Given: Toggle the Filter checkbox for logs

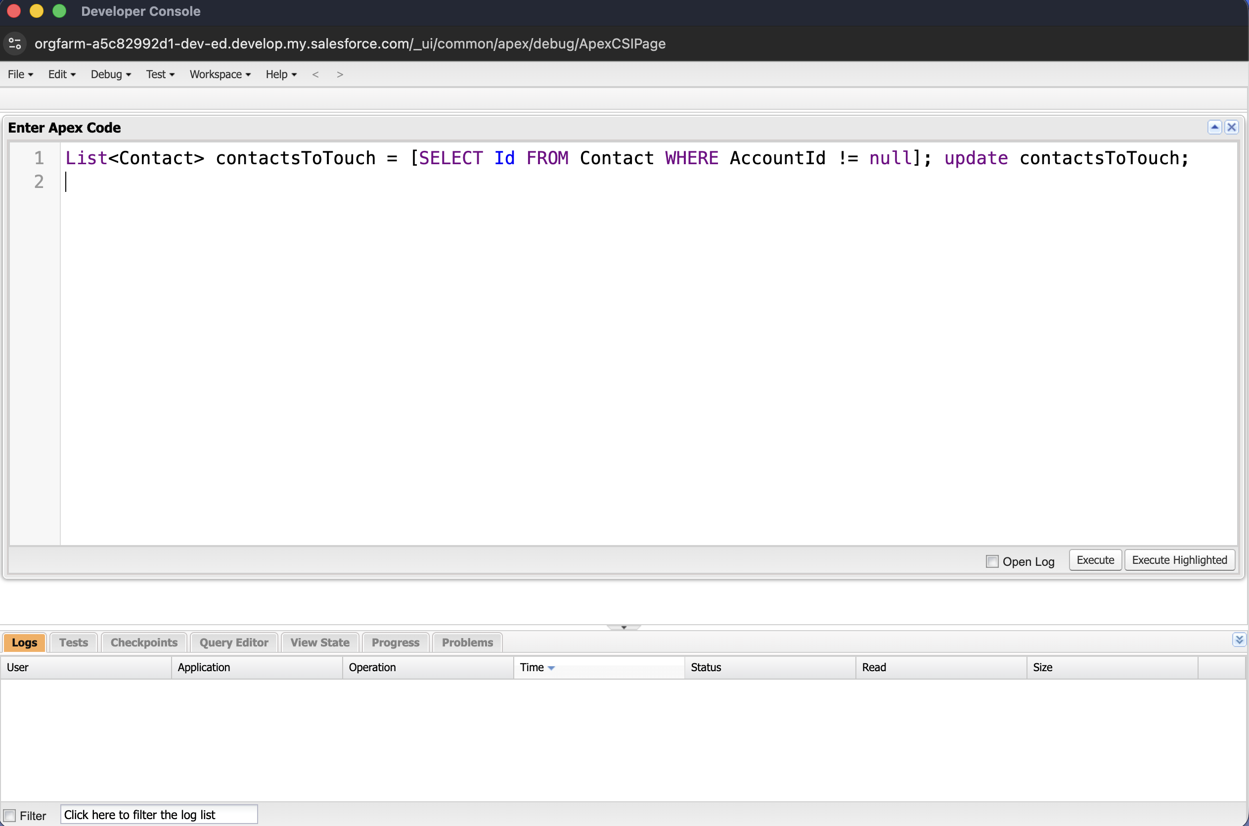Looking at the screenshot, I should tap(9, 816).
